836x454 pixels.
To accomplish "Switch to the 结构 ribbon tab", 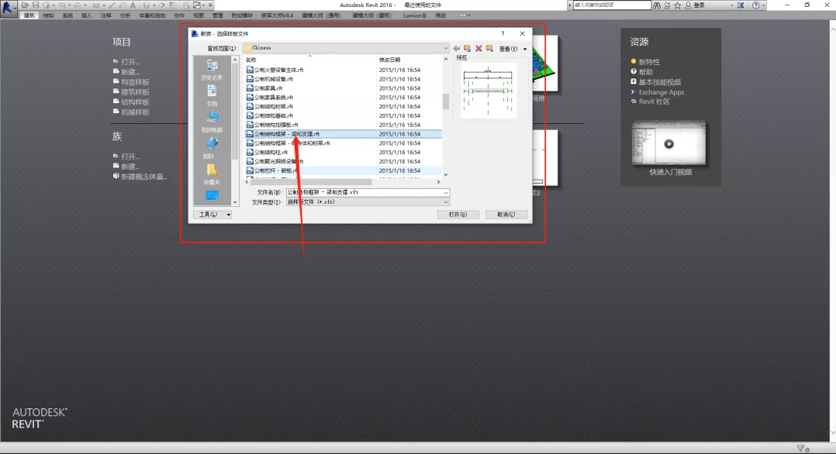I will point(49,15).
